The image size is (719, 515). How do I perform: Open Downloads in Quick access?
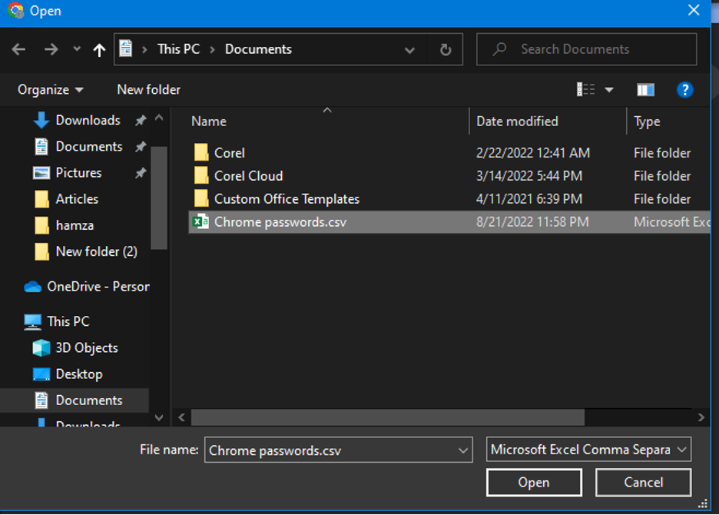88,120
